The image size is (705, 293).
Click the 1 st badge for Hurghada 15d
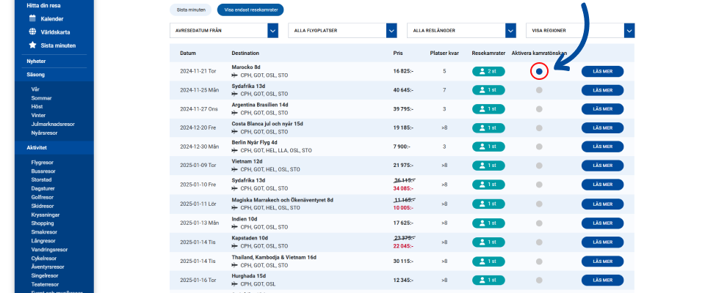coord(488,281)
